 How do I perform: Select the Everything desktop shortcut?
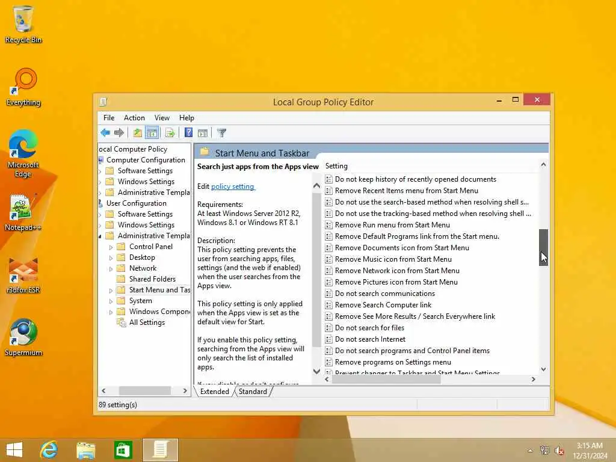coord(23,87)
